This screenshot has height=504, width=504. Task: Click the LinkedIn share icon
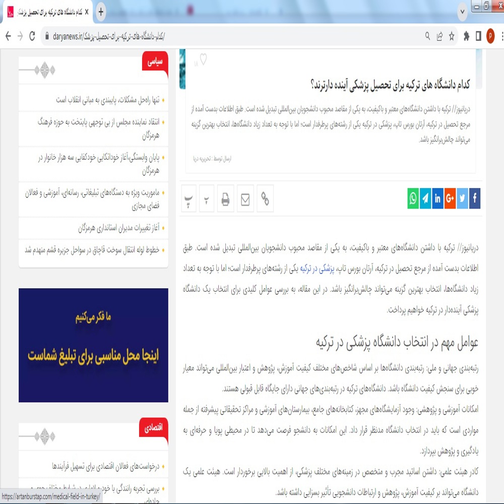[x=437, y=199]
